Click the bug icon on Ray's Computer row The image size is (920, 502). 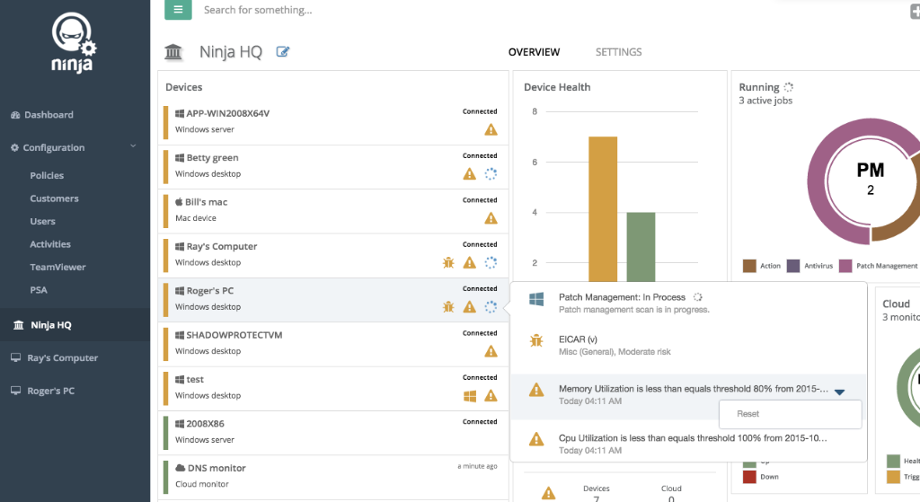(x=448, y=262)
